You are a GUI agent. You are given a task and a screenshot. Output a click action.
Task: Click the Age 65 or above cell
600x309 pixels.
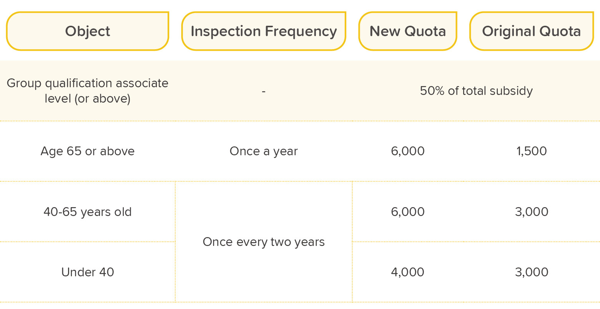(88, 151)
